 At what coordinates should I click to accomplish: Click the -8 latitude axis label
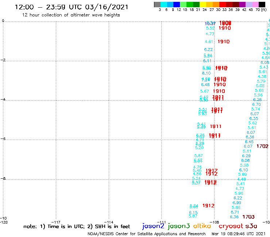coord(3,179)
